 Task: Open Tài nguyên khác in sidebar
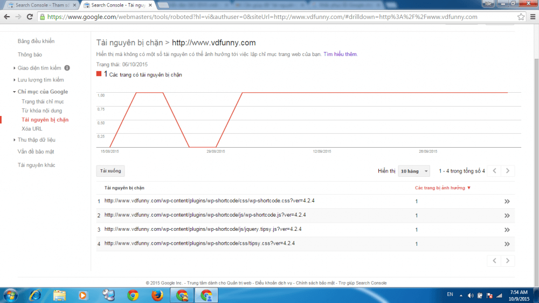37,165
